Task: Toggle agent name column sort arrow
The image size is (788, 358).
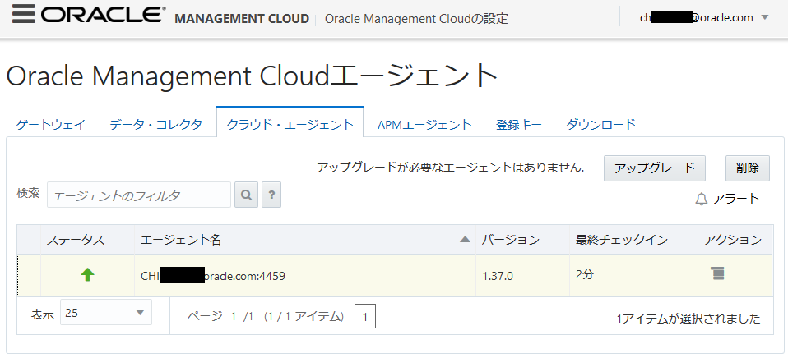Action: [x=465, y=240]
